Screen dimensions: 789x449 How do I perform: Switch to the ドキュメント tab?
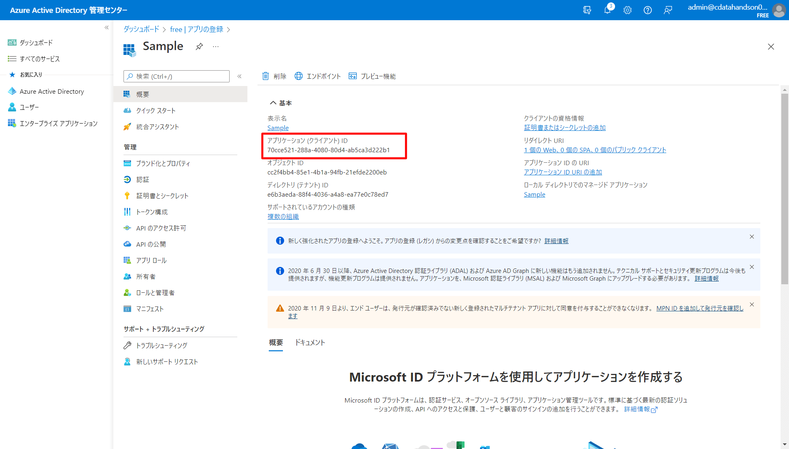pos(310,342)
